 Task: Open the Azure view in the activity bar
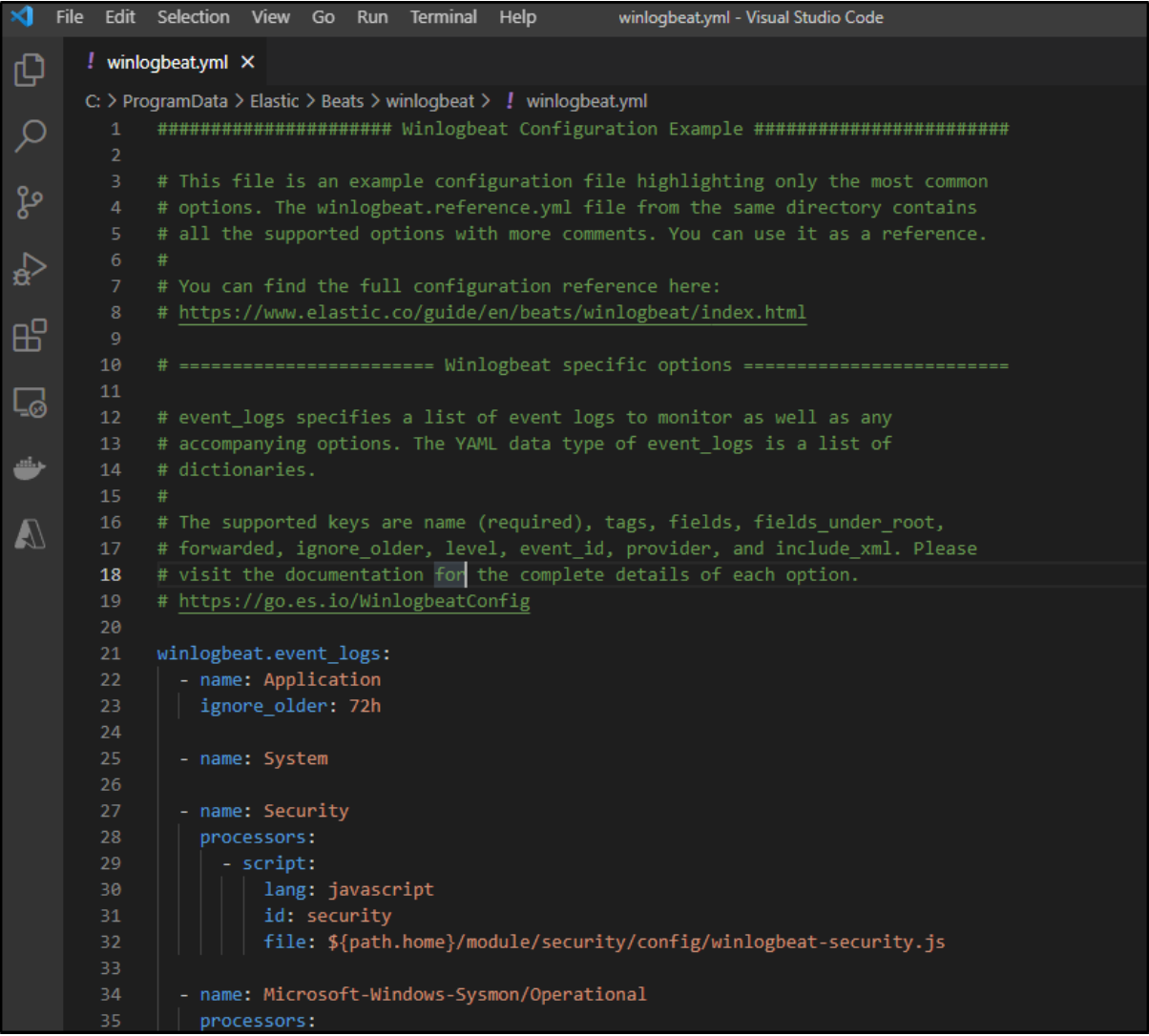click(31, 536)
